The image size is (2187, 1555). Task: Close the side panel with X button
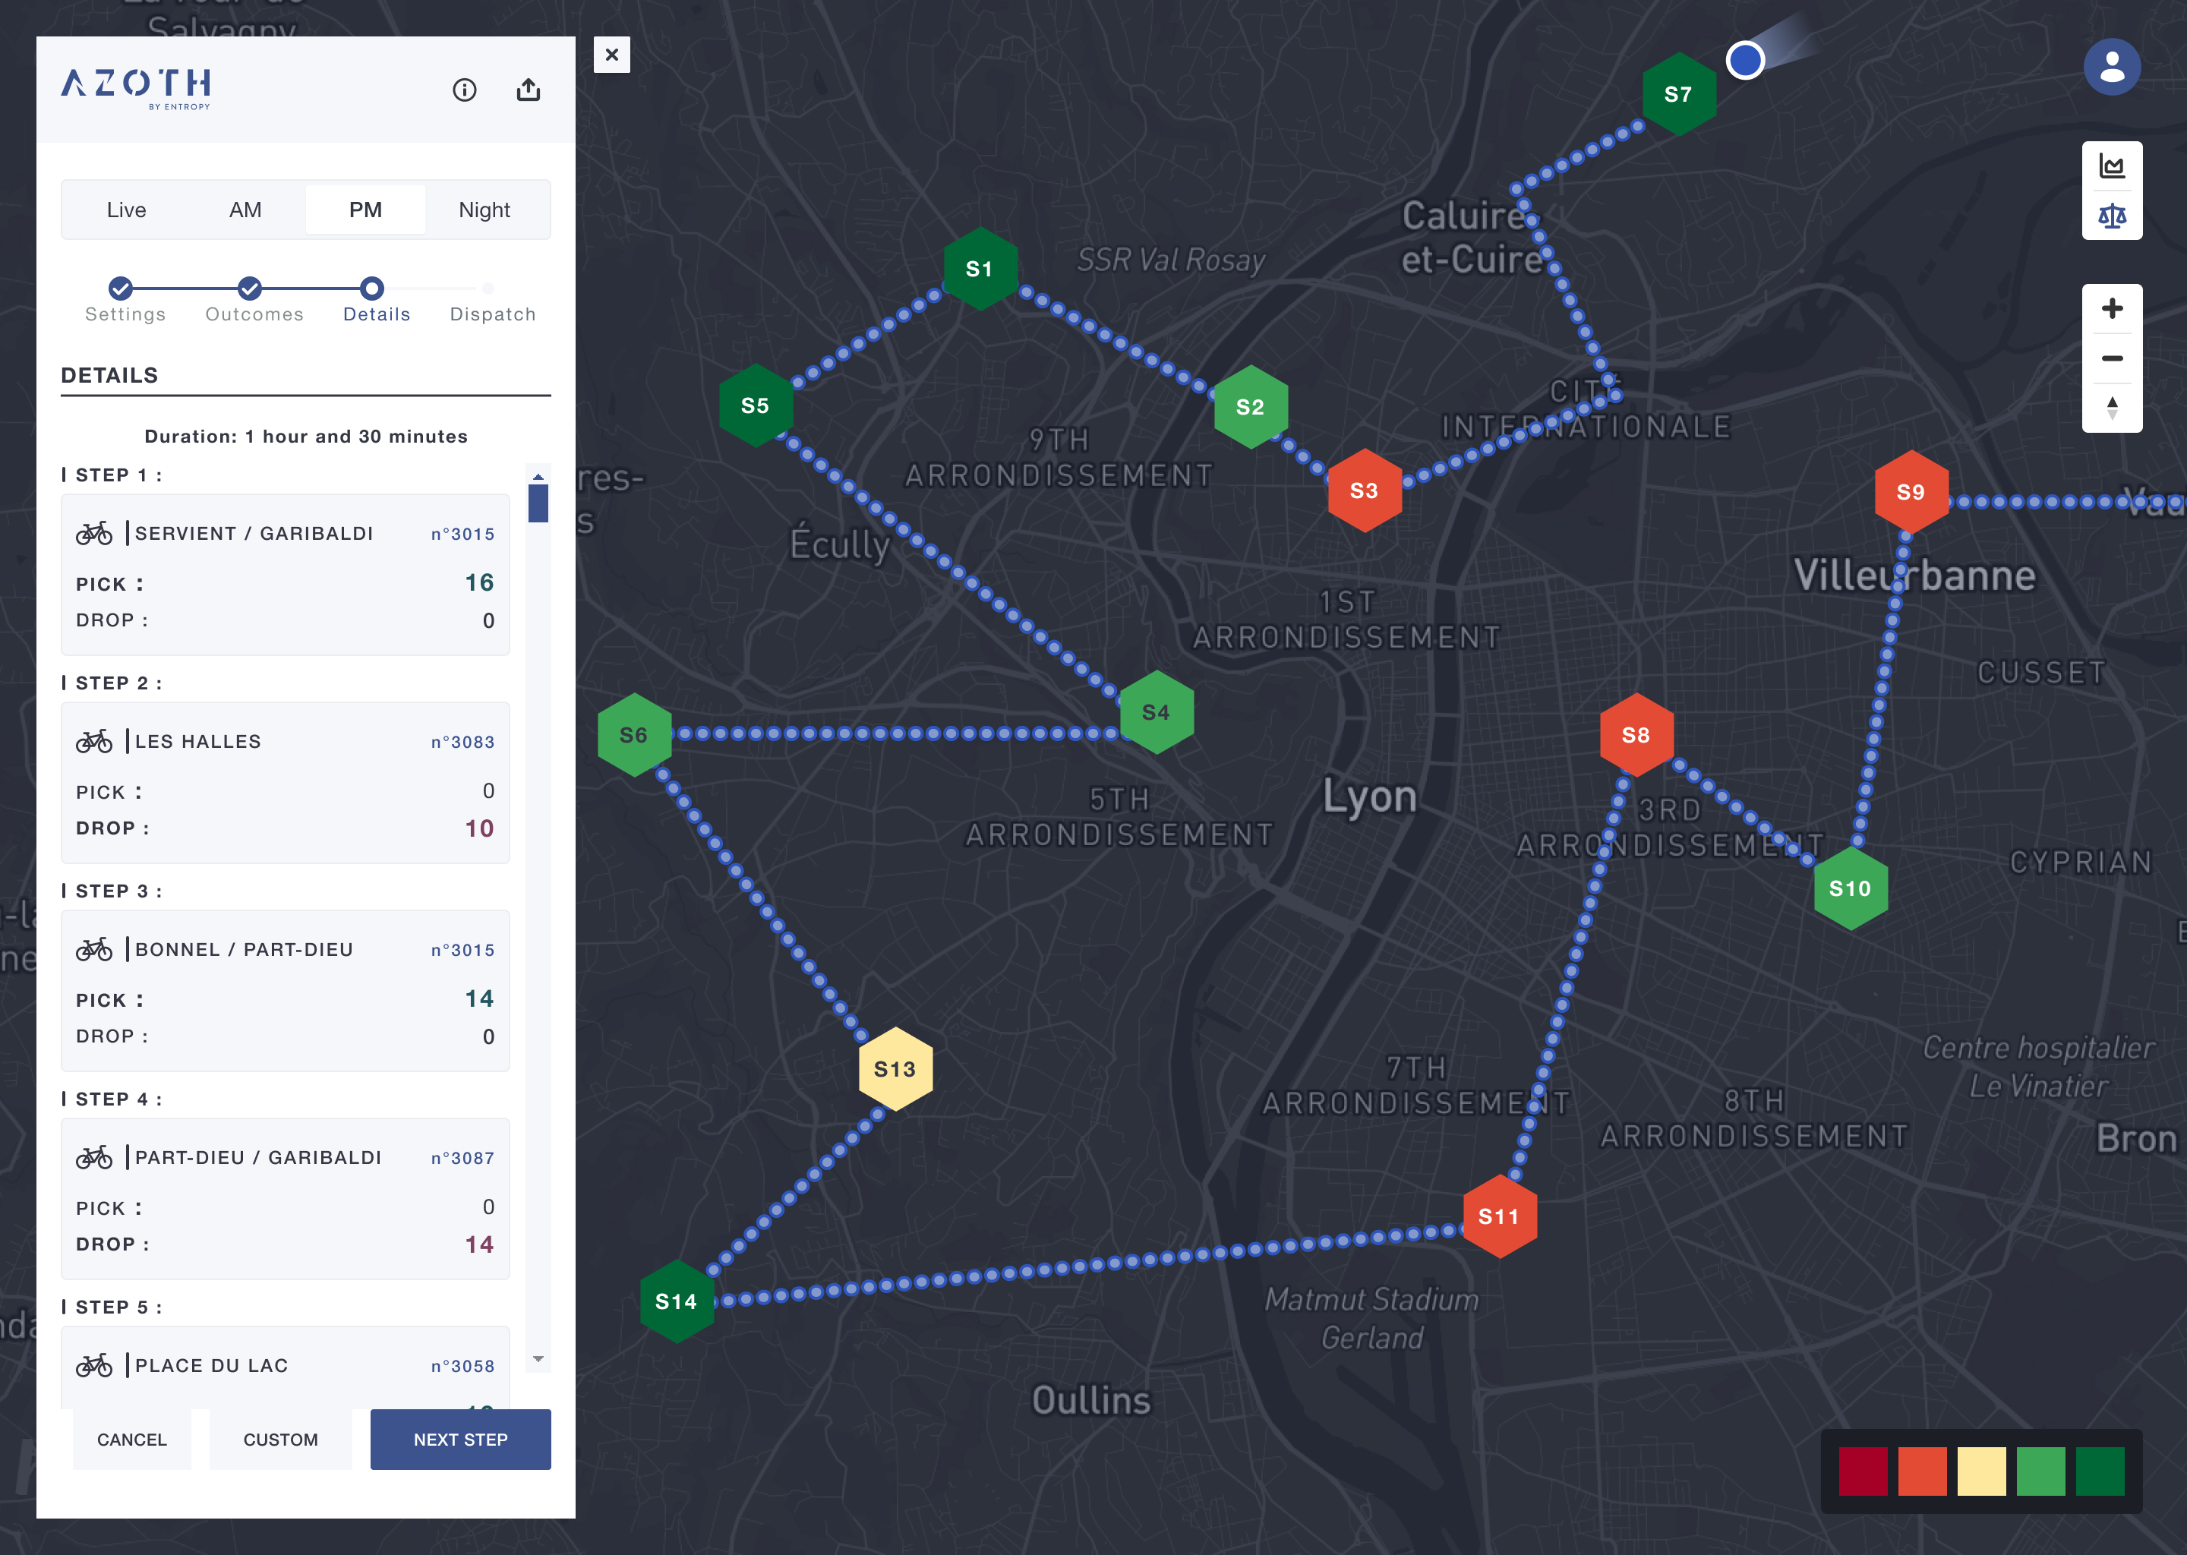[x=612, y=55]
